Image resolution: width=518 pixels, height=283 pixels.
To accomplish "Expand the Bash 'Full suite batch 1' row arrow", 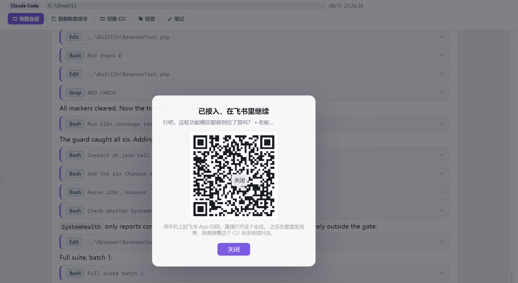I will (441, 273).
